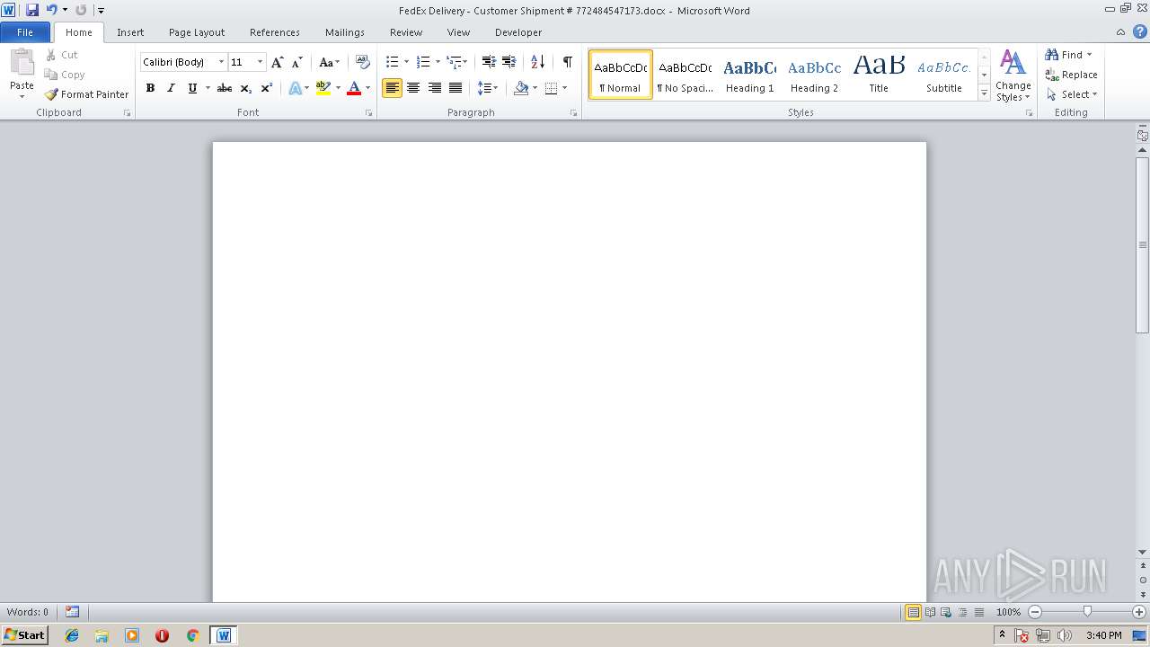The image size is (1150, 647).
Task: Toggle Print Layout view button
Action: coord(913,612)
